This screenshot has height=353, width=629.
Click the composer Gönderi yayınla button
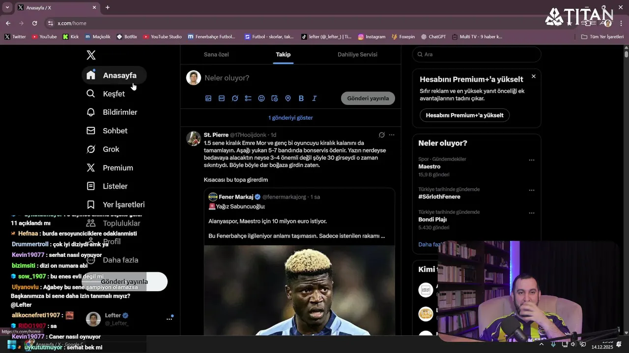coord(368,98)
